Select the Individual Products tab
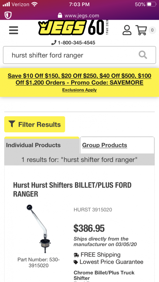Screen dimensions: 159x282 click(42, 145)
